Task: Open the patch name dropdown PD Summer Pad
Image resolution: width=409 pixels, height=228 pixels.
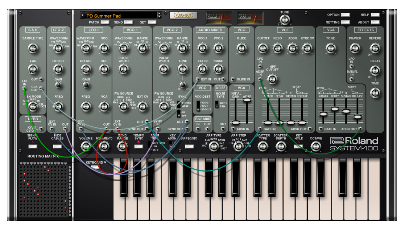Action: point(121,16)
